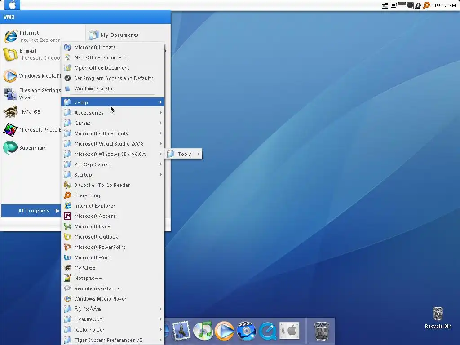
Task: Open BitLocker To Go Reader
Action: coord(113,185)
